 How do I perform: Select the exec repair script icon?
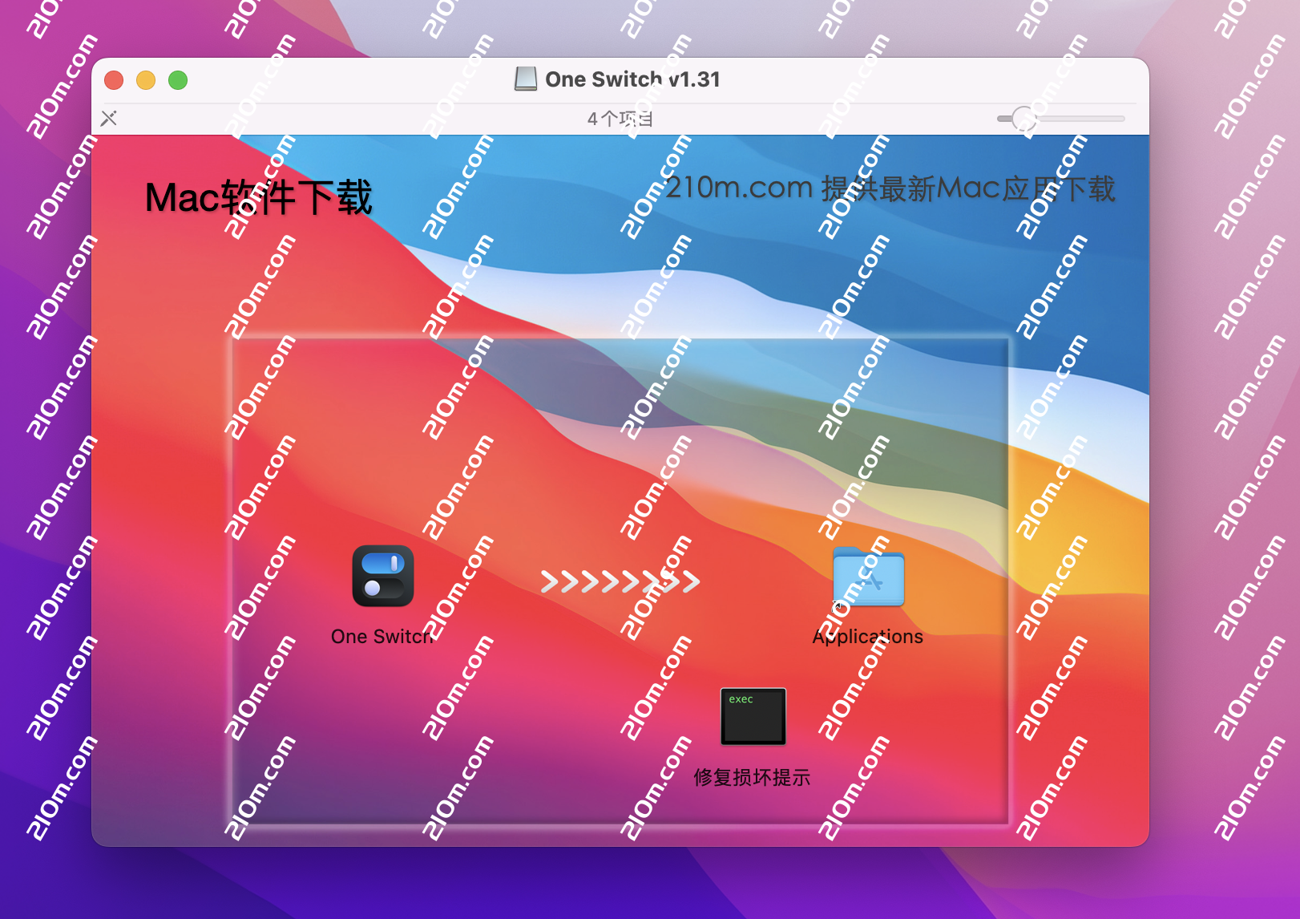pyautogui.click(x=753, y=716)
